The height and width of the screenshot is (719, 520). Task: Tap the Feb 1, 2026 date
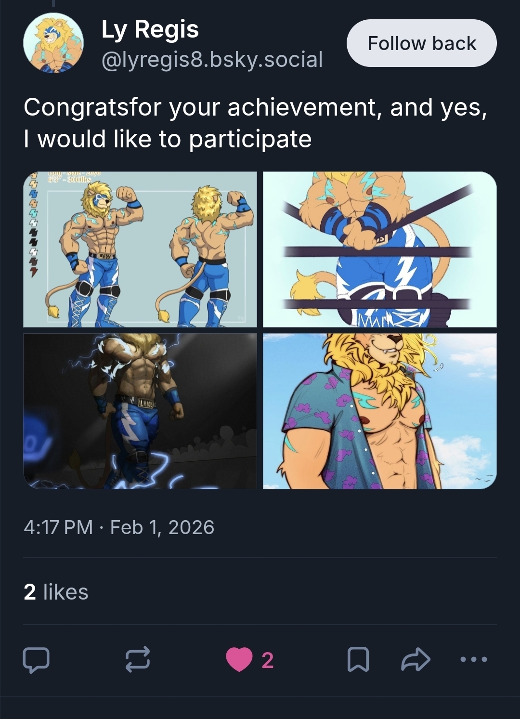(x=162, y=527)
